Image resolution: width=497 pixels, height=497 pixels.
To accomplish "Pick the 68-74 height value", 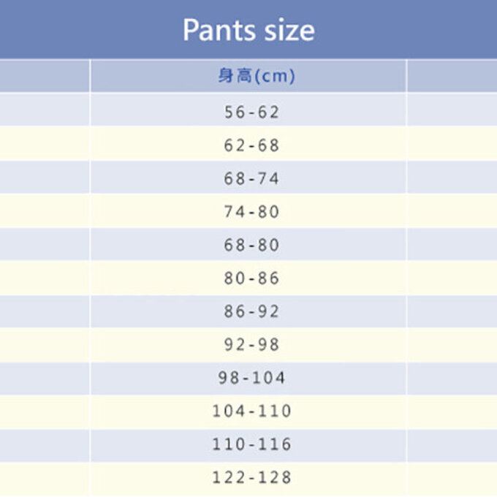I will (251, 178).
